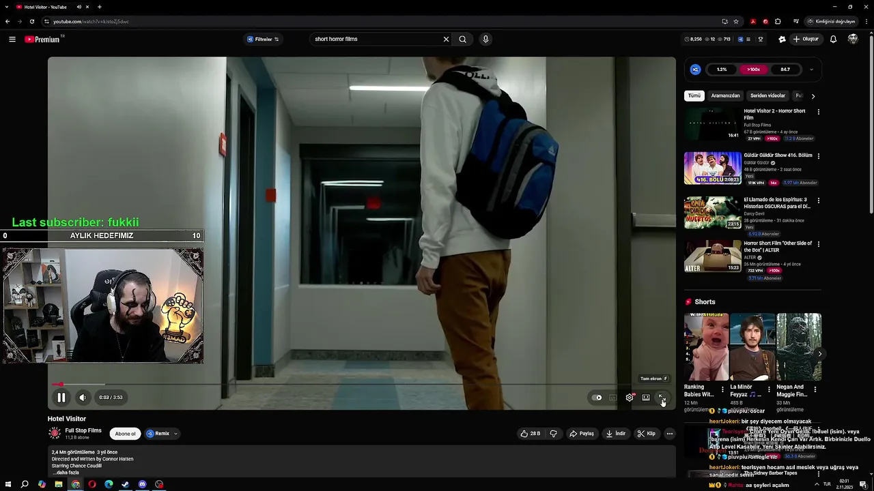Viewport: 874px width, 491px height.
Task: Open a new browser tab with plus
Action: point(100,7)
